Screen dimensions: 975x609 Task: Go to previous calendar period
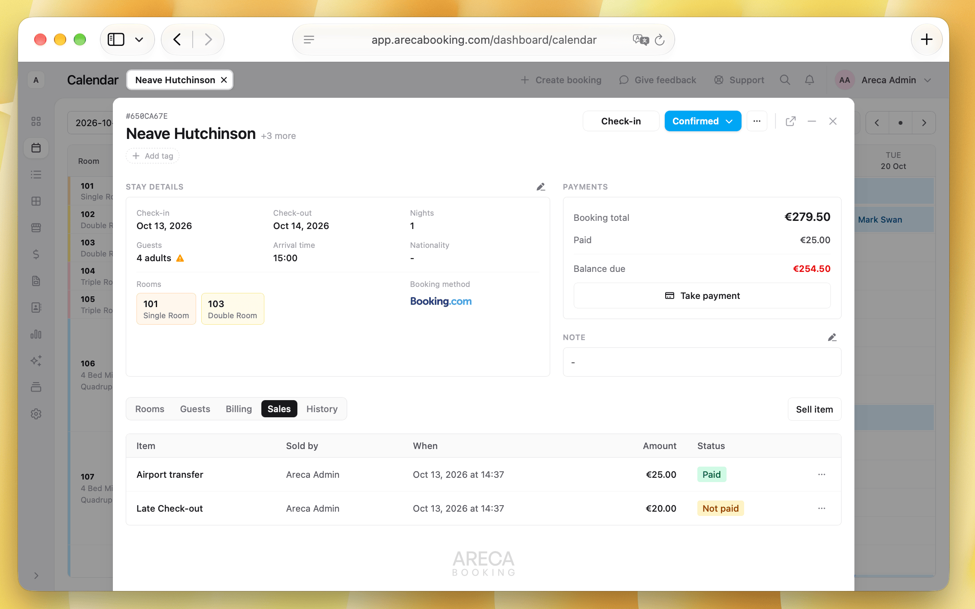[877, 123]
